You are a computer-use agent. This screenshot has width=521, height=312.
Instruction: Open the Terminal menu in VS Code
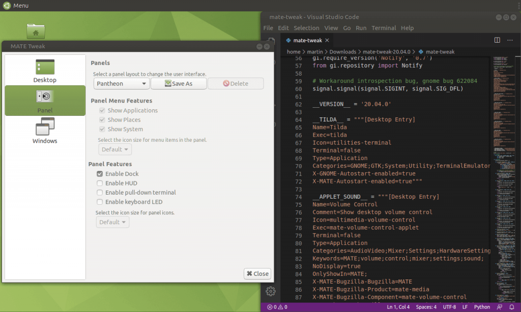point(384,28)
